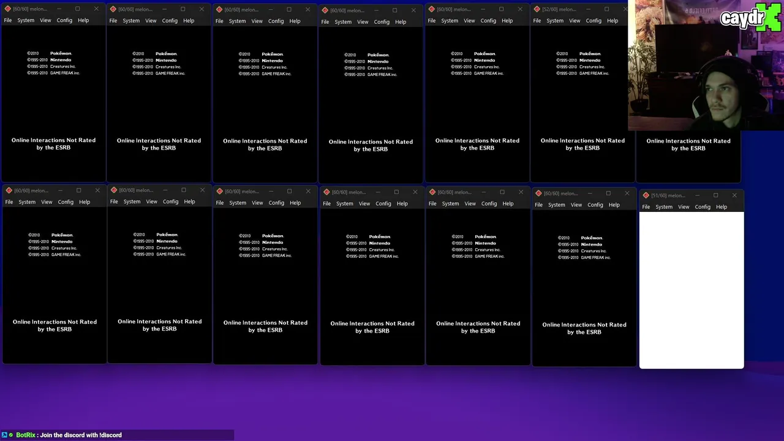Click melonDS app icon of sixth bottom-row window
This screenshot has width=784, height=441.
[x=538, y=194]
